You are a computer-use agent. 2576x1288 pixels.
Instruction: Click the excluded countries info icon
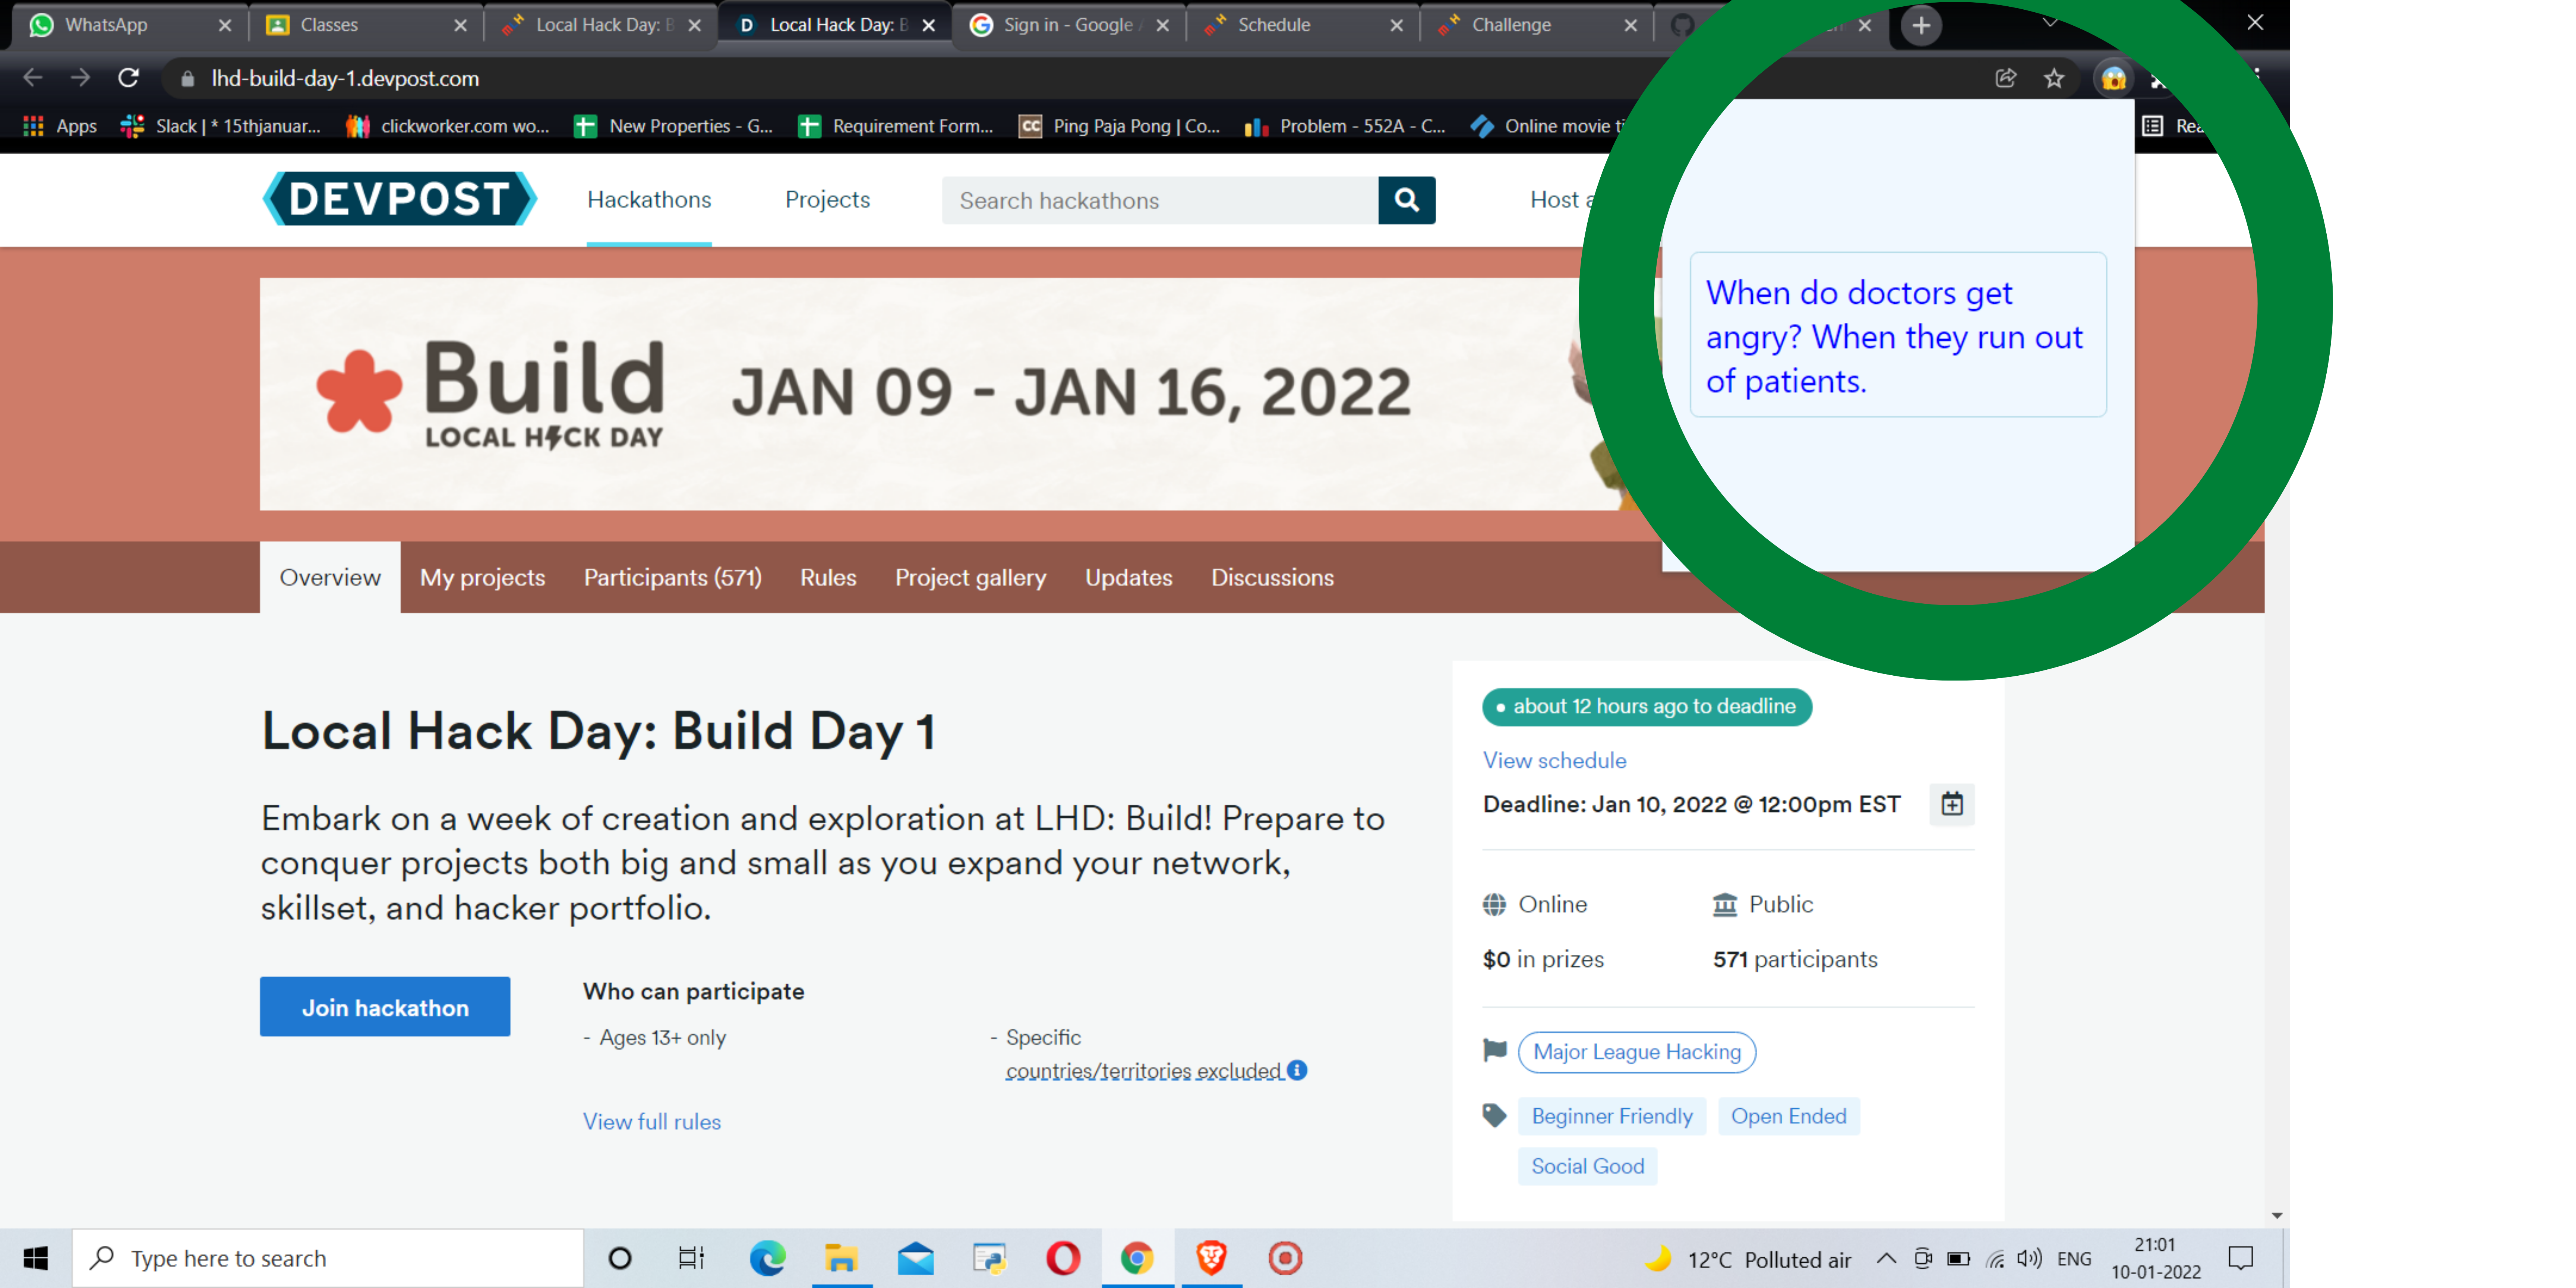1297,1070
